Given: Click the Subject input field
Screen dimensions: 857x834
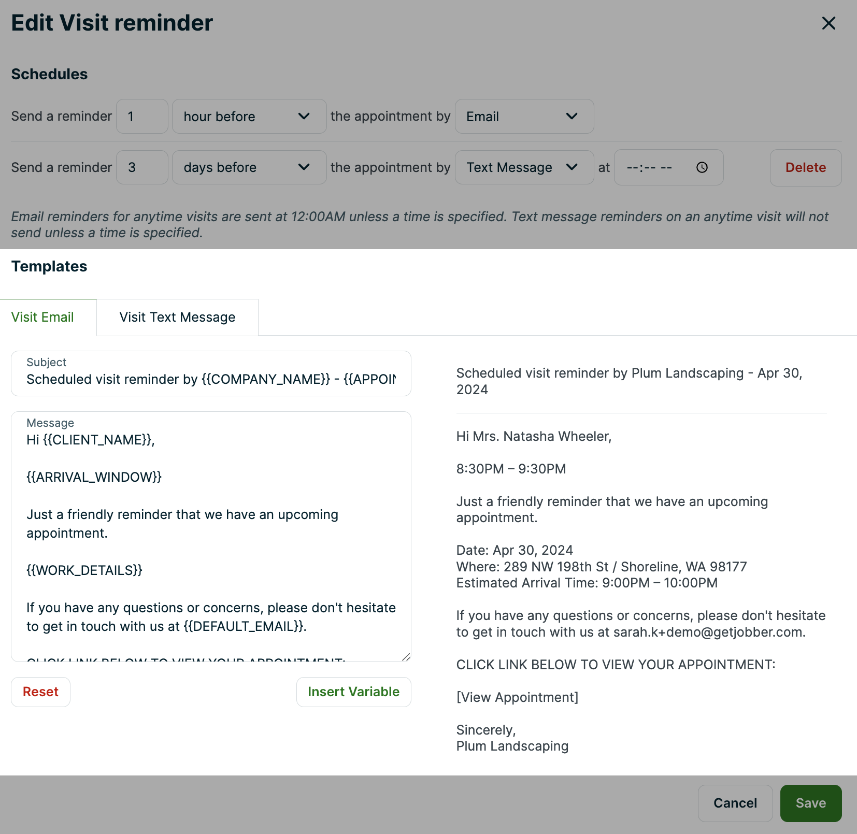Looking at the screenshot, I should coord(211,379).
